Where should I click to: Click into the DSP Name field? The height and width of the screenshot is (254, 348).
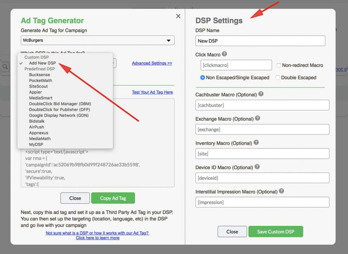pyautogui.click(x=260, y=41)
